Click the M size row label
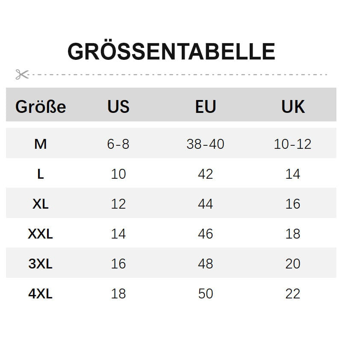Viewport: 342px width, 342px height. [x=40, y=144]
